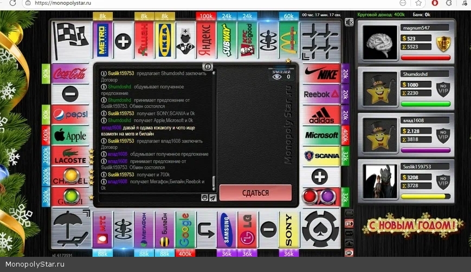
Task: Reload the page in the browser
Action: click(12, 3)
